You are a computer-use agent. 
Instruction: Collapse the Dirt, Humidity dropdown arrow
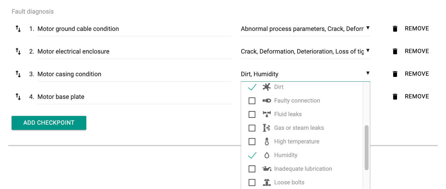(368, 73)
